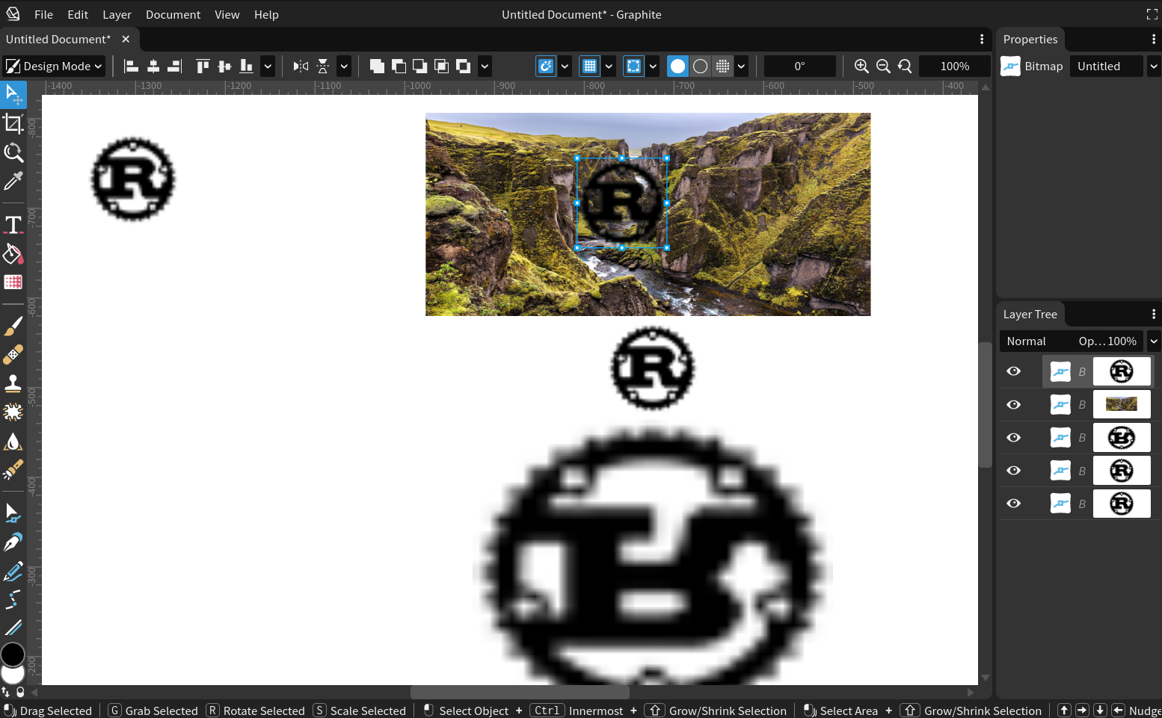Switch to Normal view mode
This screenshot has height=718, width=1162.
pos(677,66)
